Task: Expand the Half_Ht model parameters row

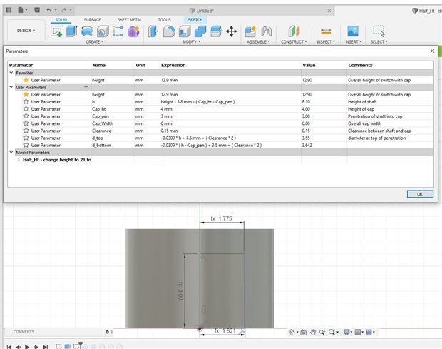Action: (x=18, y=160)
